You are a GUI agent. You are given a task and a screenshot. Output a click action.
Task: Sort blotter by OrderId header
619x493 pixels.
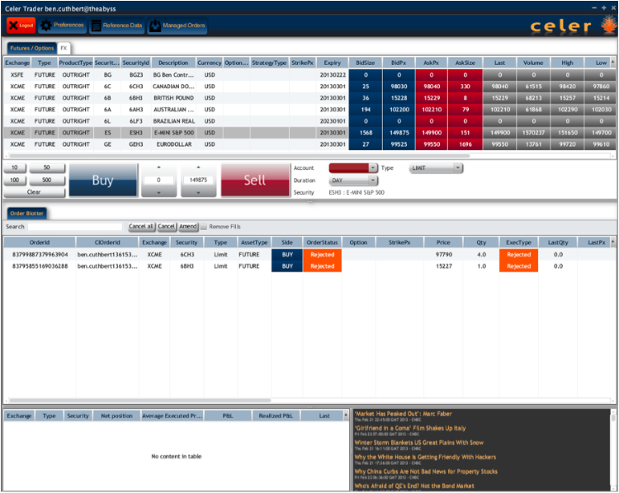pyautogui.click(x=40, y=242)
